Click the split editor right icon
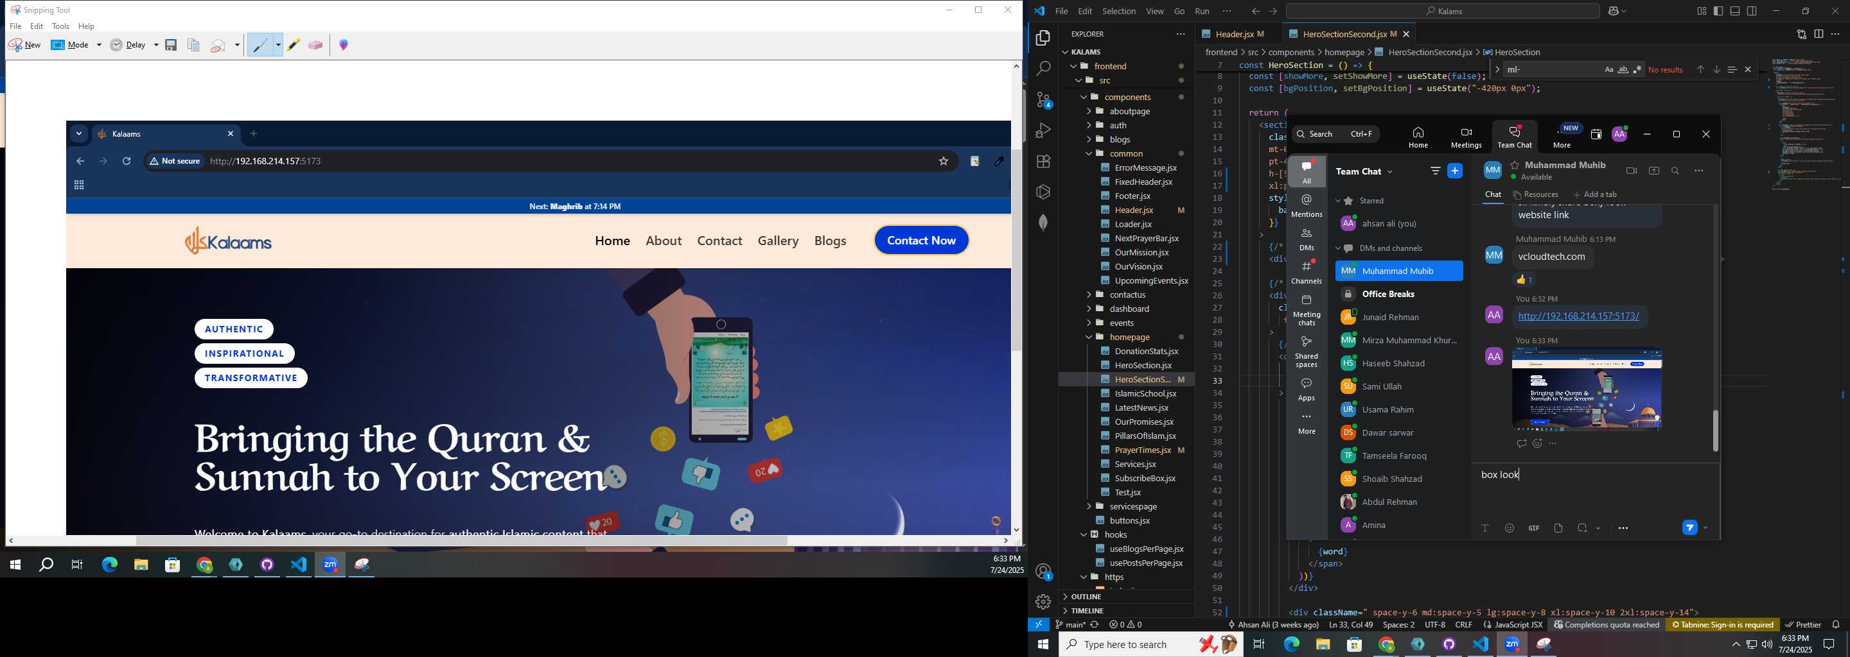 [1819, 34]
